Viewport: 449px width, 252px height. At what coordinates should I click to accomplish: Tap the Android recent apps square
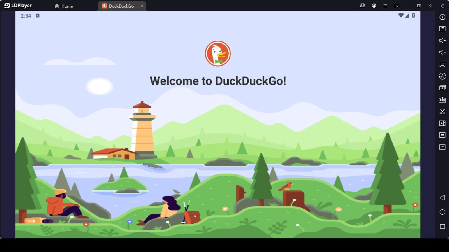click(x=442, y=227)
